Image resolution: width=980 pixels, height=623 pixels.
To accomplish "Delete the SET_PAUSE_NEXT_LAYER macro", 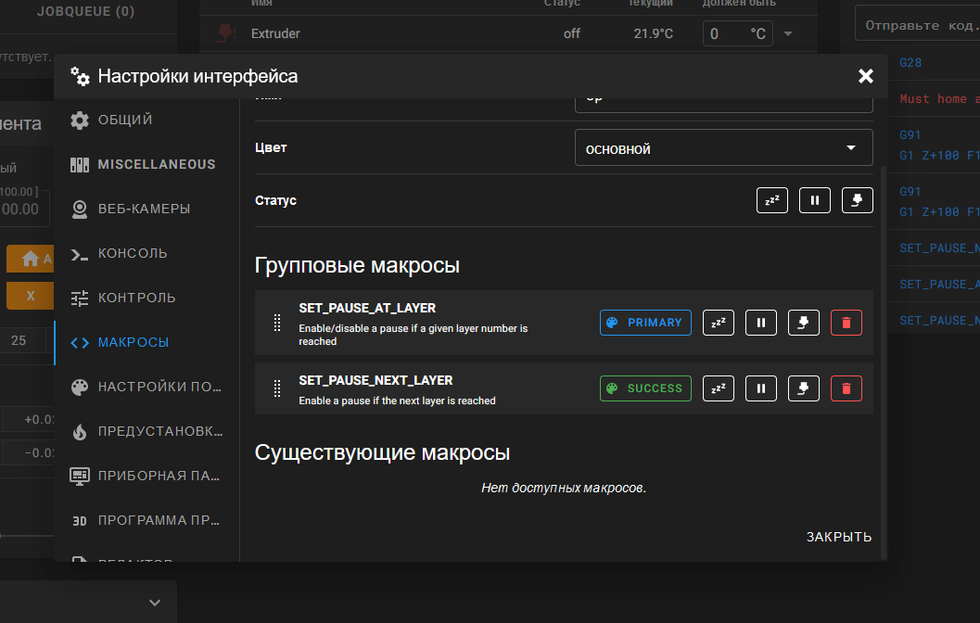I will [846, 388].
